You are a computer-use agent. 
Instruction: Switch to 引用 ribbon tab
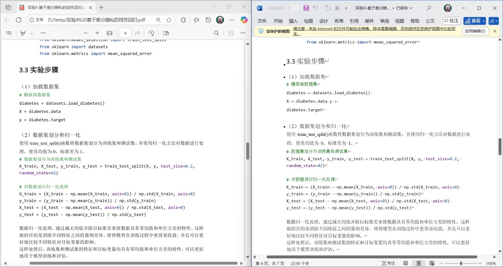click(x=354, y=21)
